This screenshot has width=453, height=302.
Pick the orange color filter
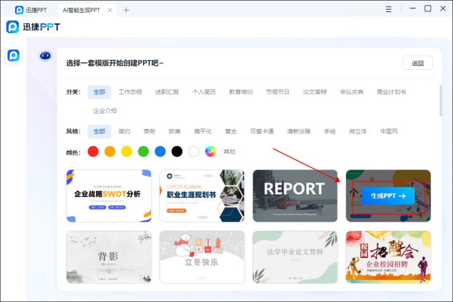[x=110, y=152]
